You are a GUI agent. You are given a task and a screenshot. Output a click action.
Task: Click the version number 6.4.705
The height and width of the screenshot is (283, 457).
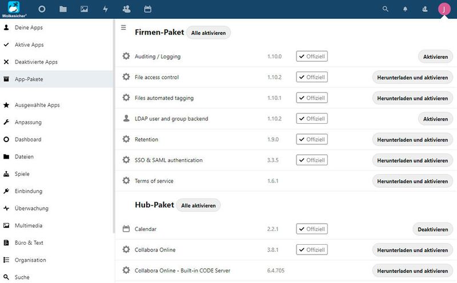pos(276,270)
